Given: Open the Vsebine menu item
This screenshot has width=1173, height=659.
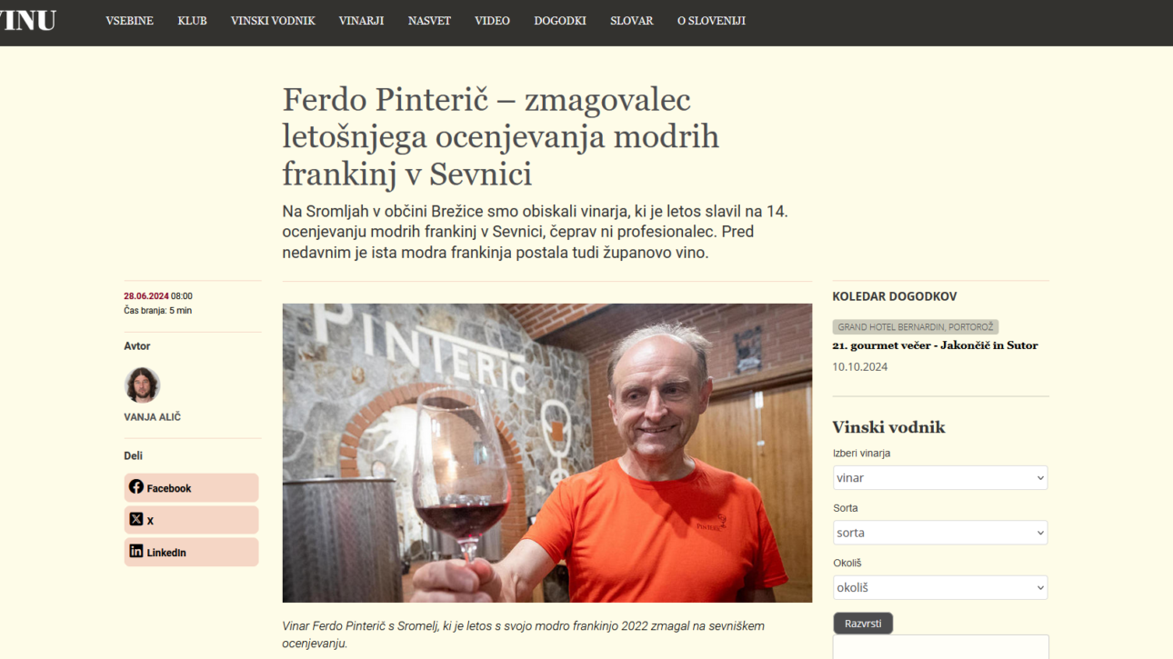Looking at the screenshot, I should click(130, 21).
